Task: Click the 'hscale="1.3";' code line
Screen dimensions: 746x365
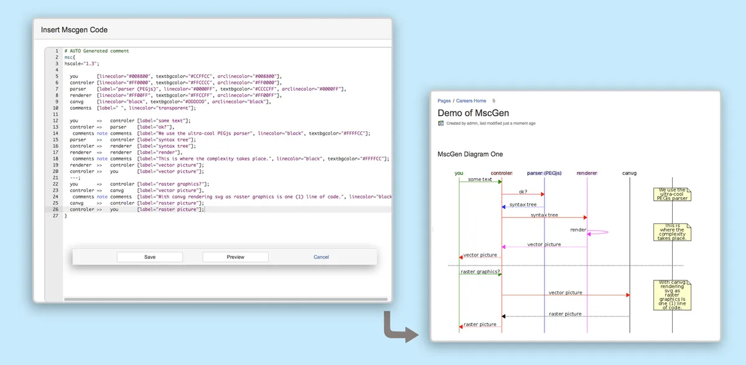Action: [x=81, y=63]
